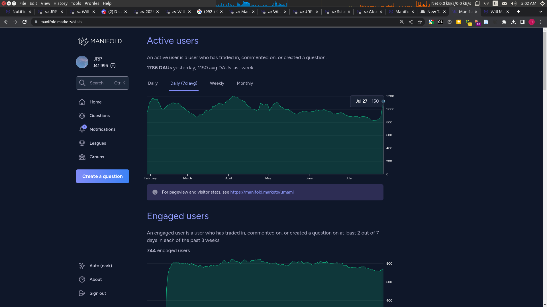Click the Engaged users heading
The width and height of the screenshot is (547, 307).
[178, 216]
